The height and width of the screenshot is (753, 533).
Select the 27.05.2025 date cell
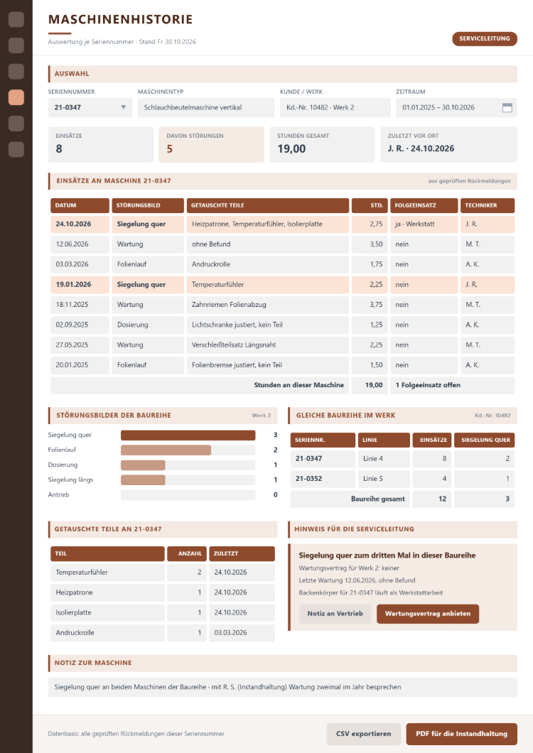(80, 345)
